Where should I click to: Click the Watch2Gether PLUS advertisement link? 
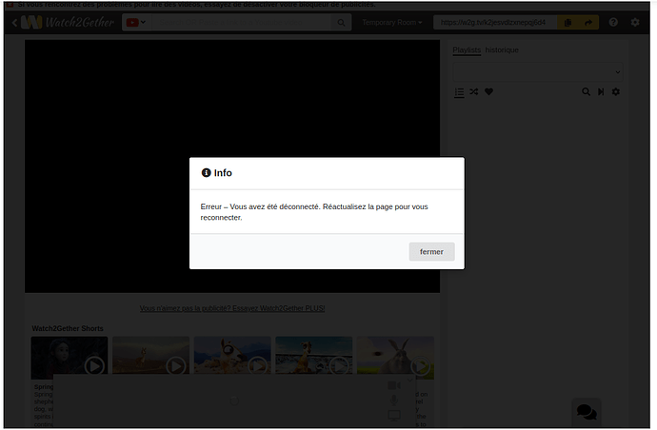232,308
